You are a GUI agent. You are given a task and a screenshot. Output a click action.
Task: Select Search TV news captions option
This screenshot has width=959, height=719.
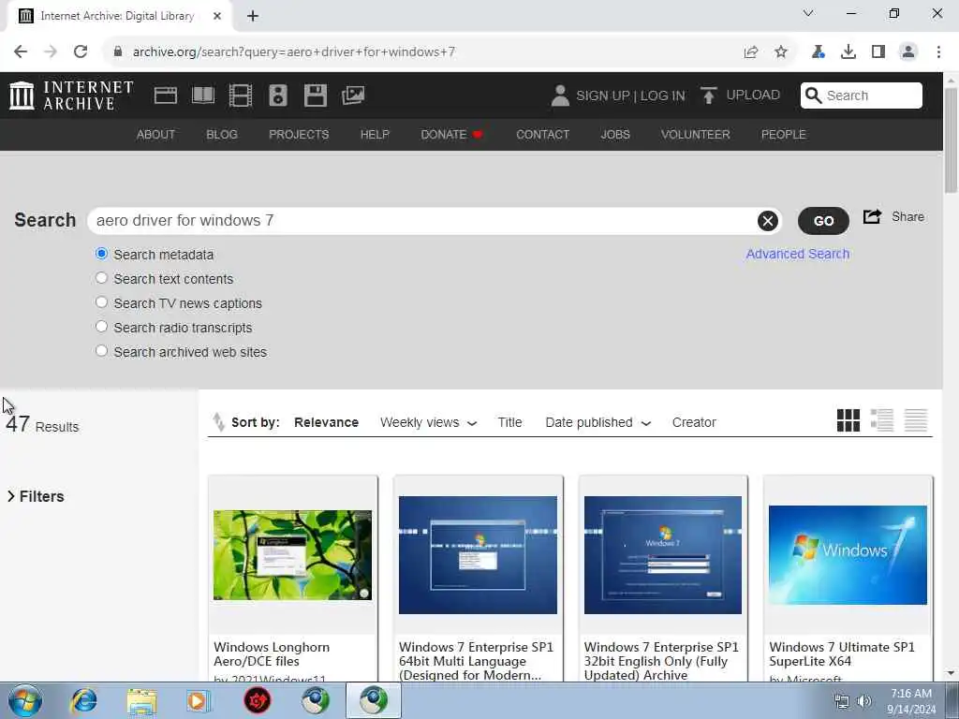click(x=101, y=302)
